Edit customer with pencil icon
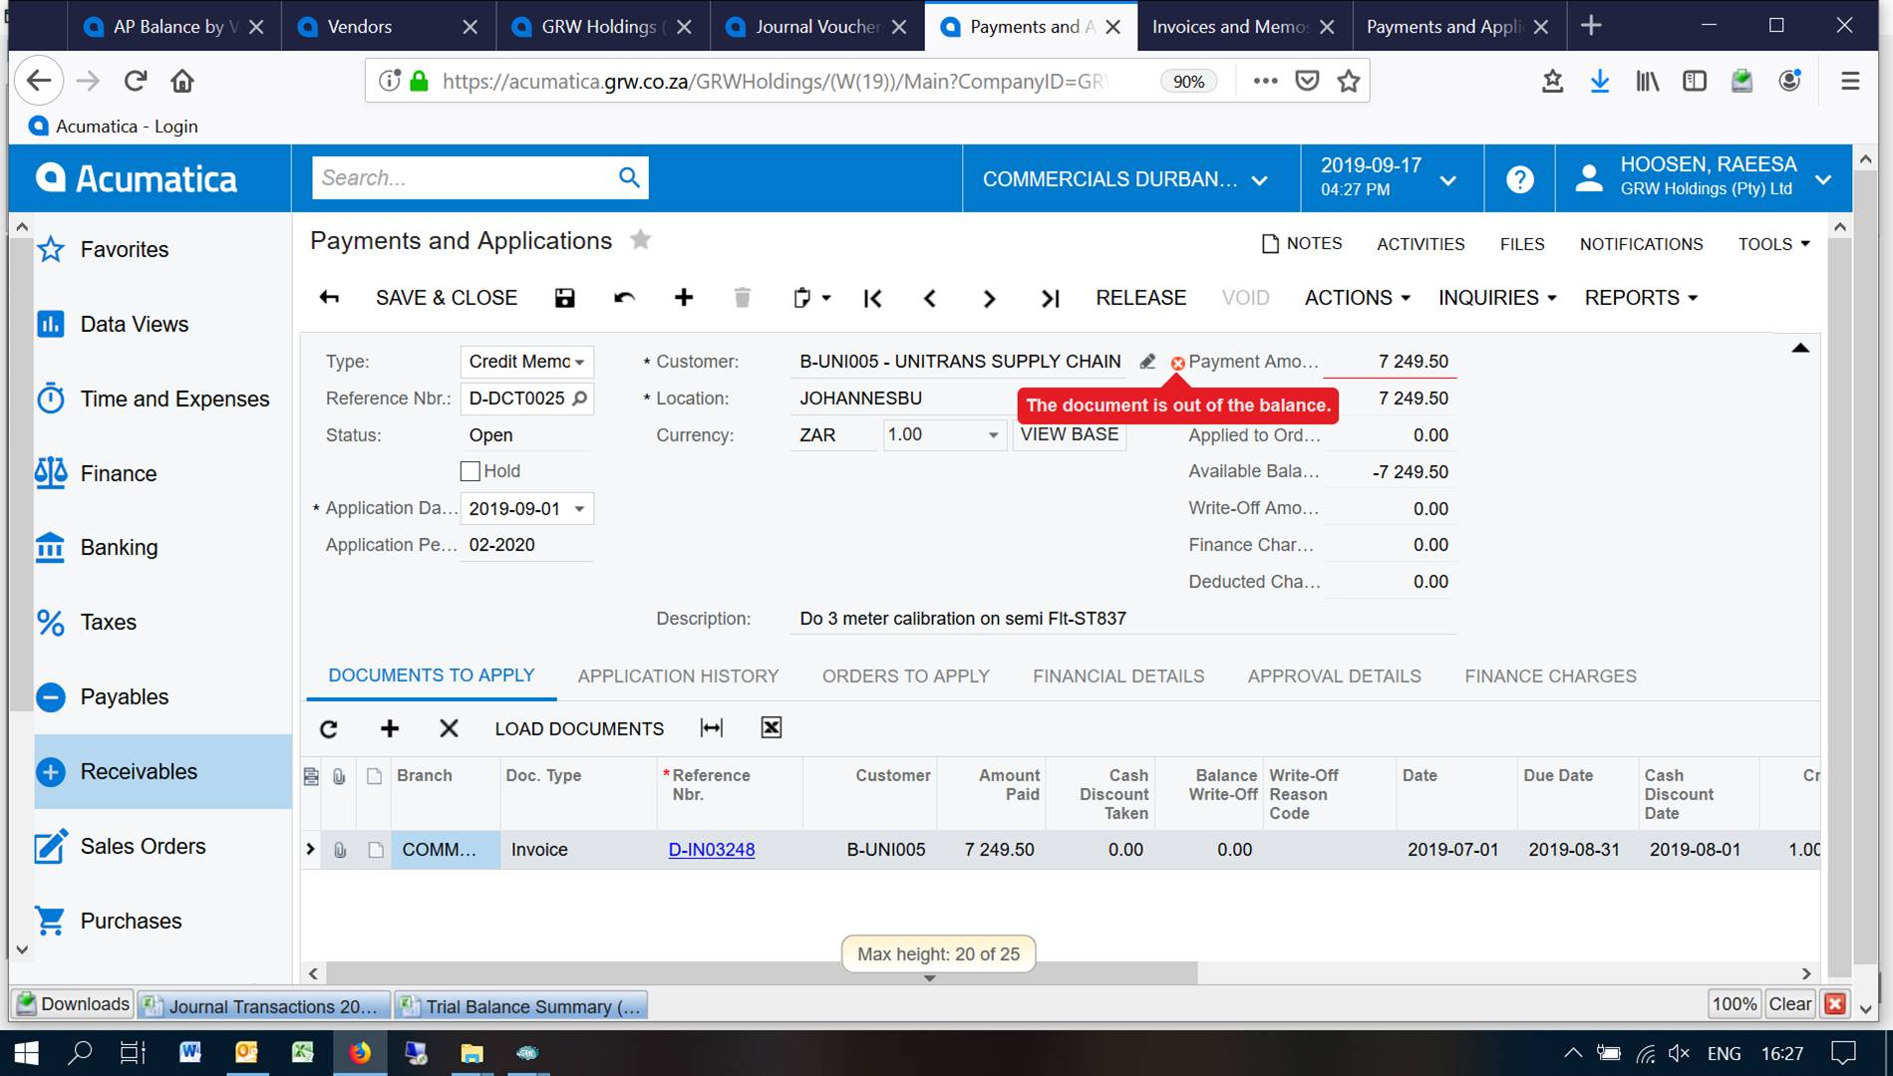Screen dimensions: 1893x1076 point(1147,362)
